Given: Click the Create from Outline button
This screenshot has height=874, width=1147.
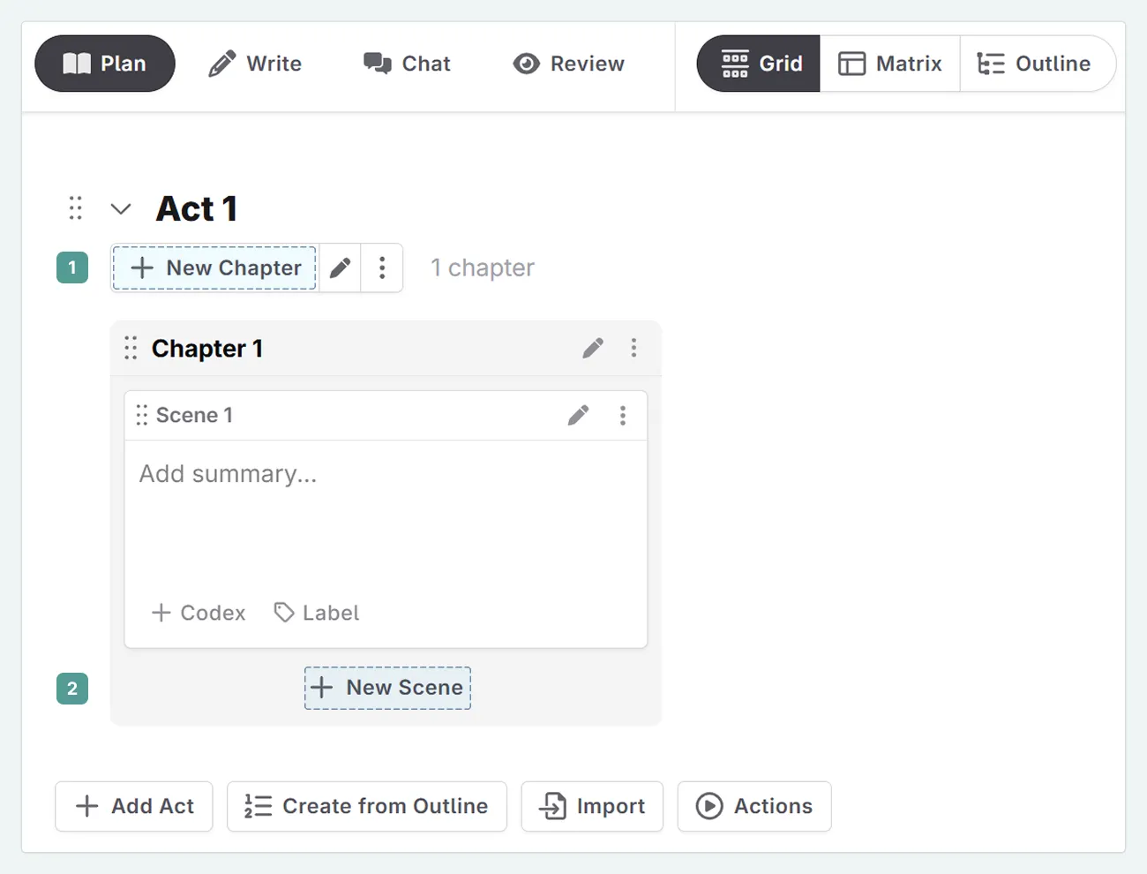Looking at the screenshot, I should 367,806.
